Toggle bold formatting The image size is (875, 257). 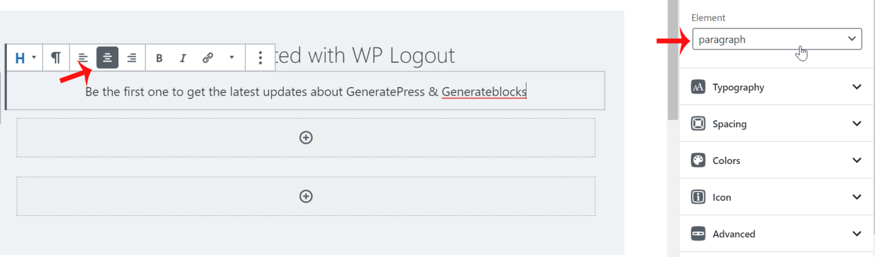click(x=159, y=58)
